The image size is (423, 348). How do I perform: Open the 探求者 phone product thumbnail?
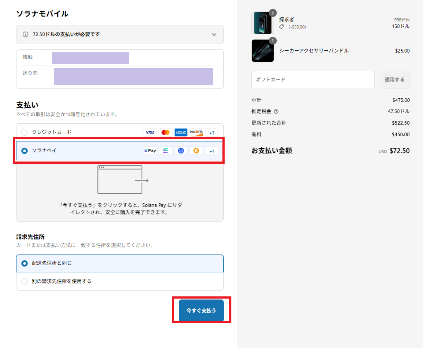point(263,23)
